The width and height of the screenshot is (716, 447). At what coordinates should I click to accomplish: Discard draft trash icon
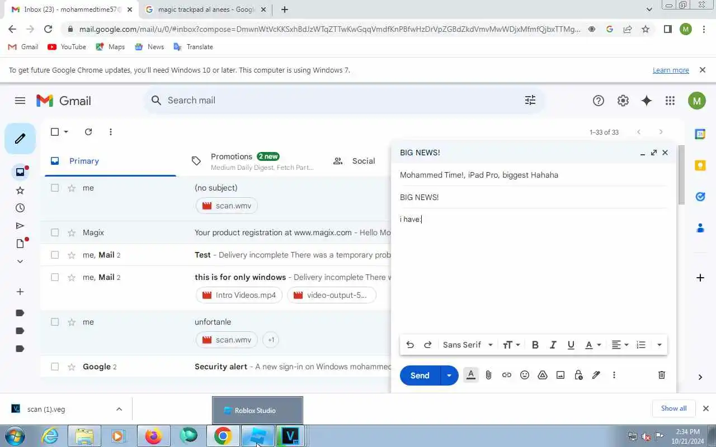pos(662,375)
